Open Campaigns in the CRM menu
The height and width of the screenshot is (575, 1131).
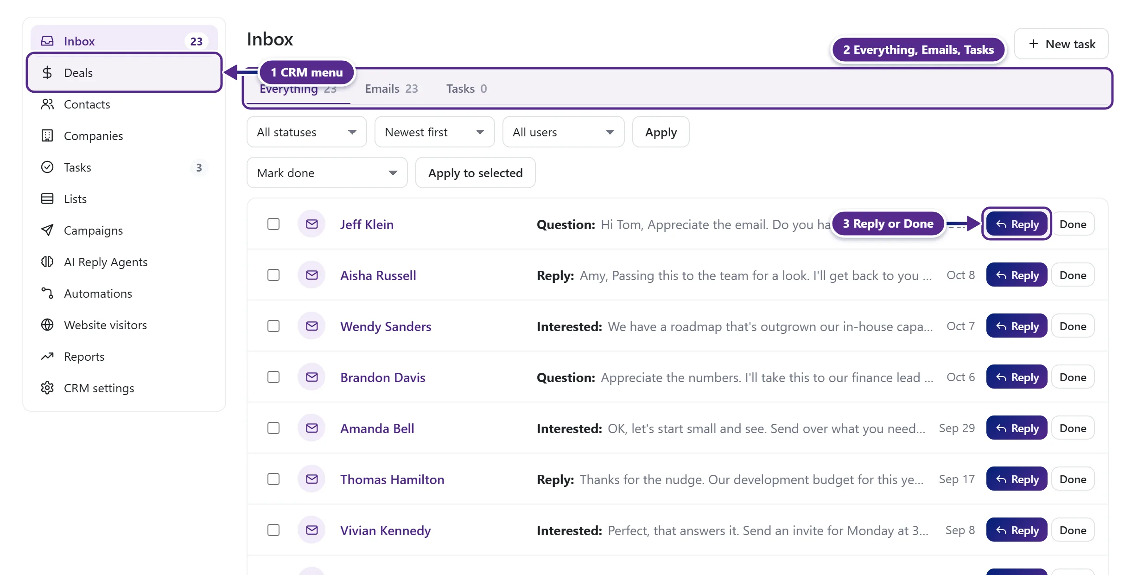click(x=124, y=230)
